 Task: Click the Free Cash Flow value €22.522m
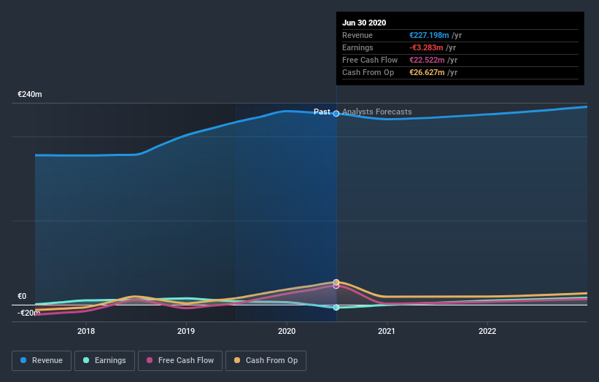427,60
